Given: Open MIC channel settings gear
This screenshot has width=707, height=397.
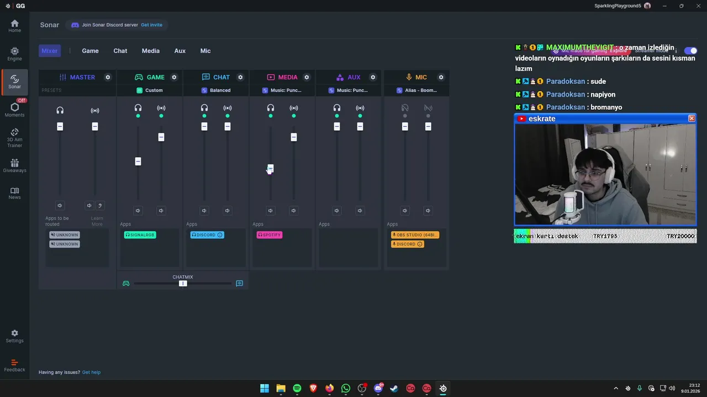Looking at the screenshot, I should click(441, 77).
